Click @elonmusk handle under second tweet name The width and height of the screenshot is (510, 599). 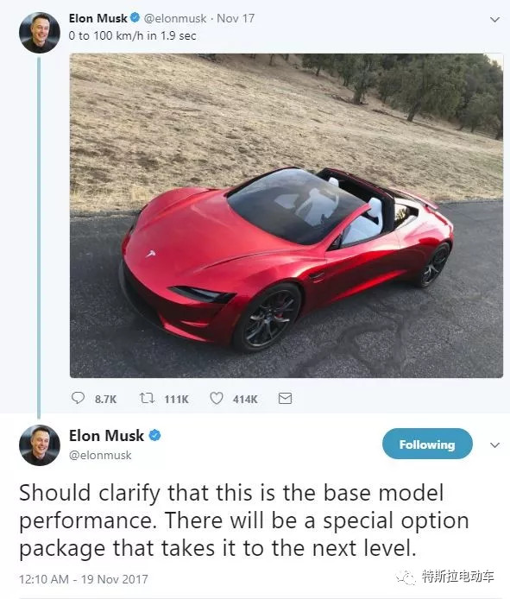point(100,455)
